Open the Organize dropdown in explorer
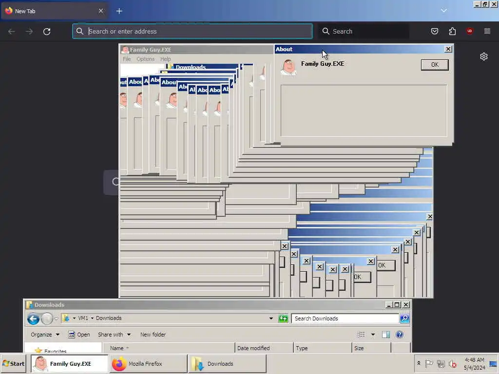Viewport: 499px width, 374px height. (45, 335)
